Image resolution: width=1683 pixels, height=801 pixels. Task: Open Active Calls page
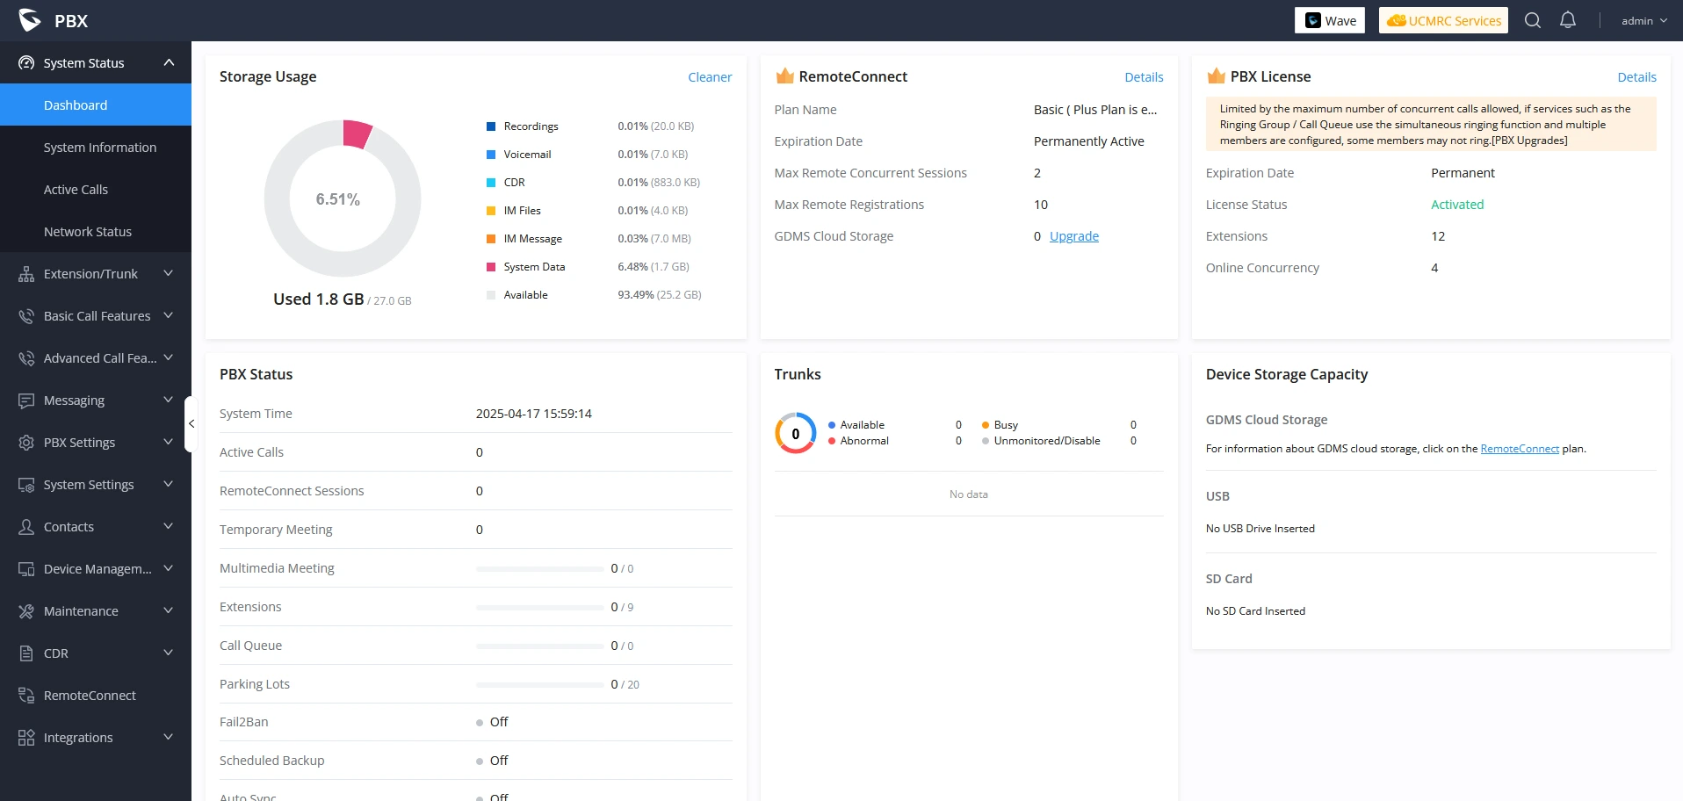tap(96, 189)
